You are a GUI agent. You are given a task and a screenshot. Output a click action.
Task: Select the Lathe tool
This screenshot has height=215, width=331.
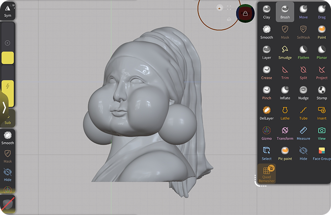click(x=285, y=112)
